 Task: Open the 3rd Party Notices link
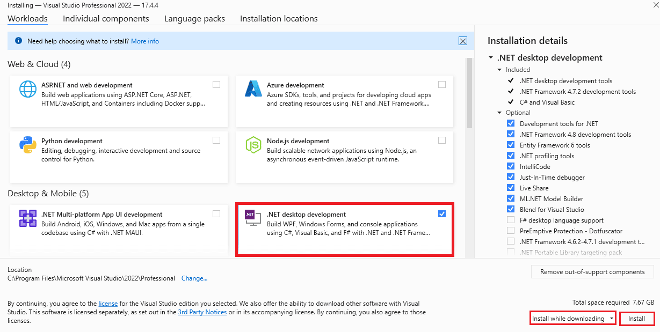click(x=202, y=312)
